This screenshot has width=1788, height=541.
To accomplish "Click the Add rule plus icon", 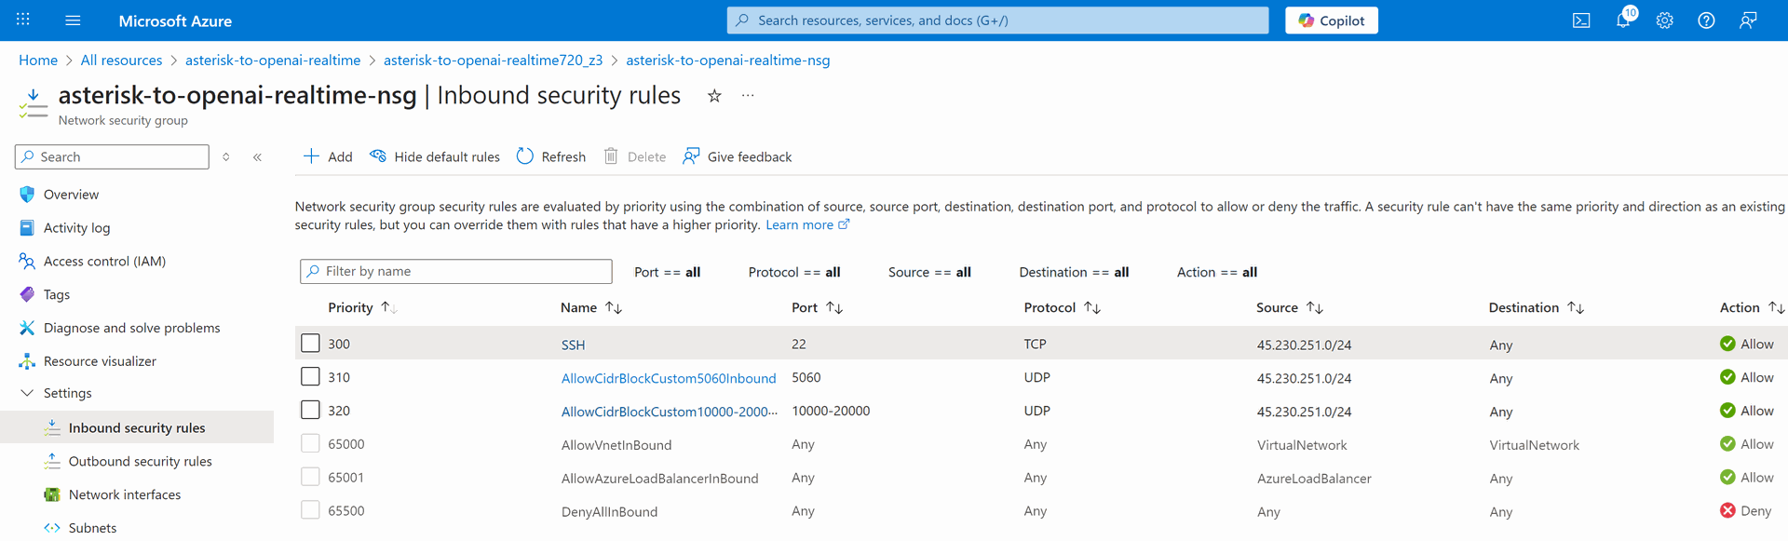I will [x=312, y=156].
